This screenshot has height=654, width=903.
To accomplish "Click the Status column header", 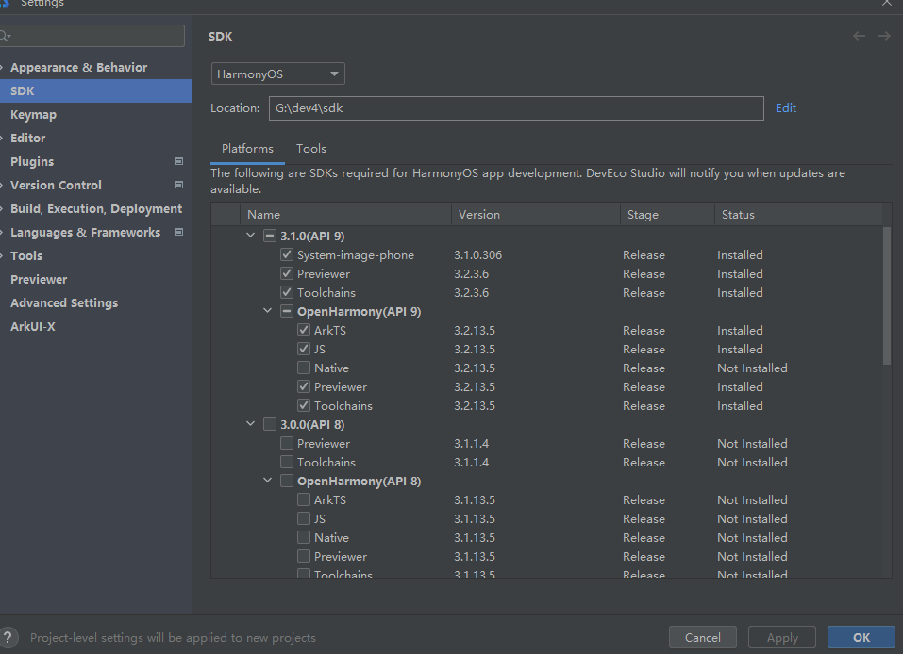I will point(798,214).
